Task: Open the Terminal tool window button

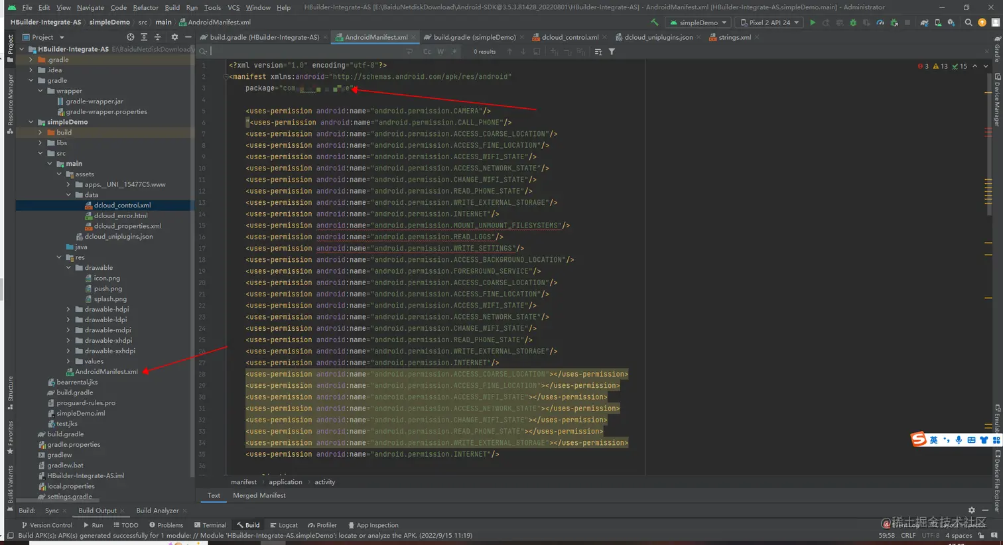Action: pyautogui.click(x=210, y=525)
